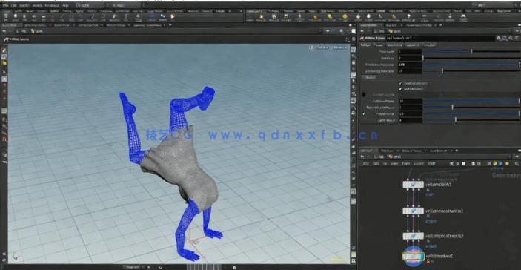The image size is (521, 270).
Task: Click network editor find-node magnifier icon
Action: (x=517, y=164)
